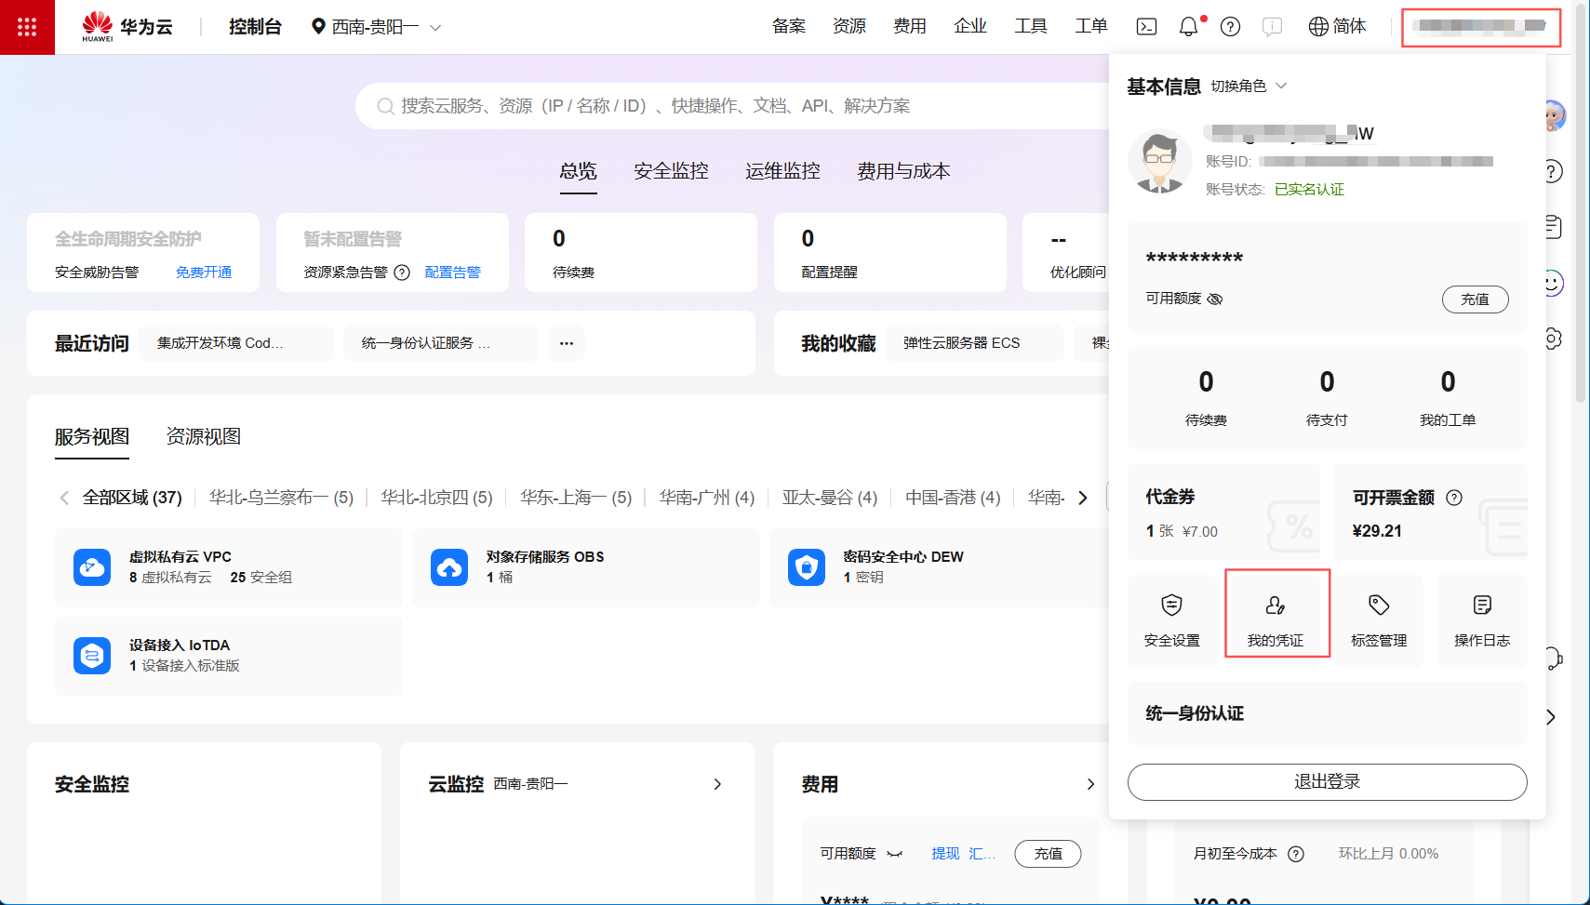This screenshot has height=905, width=1590.
Task: Open 操作日志 operation logs
Action: (x=1482, y=620)
